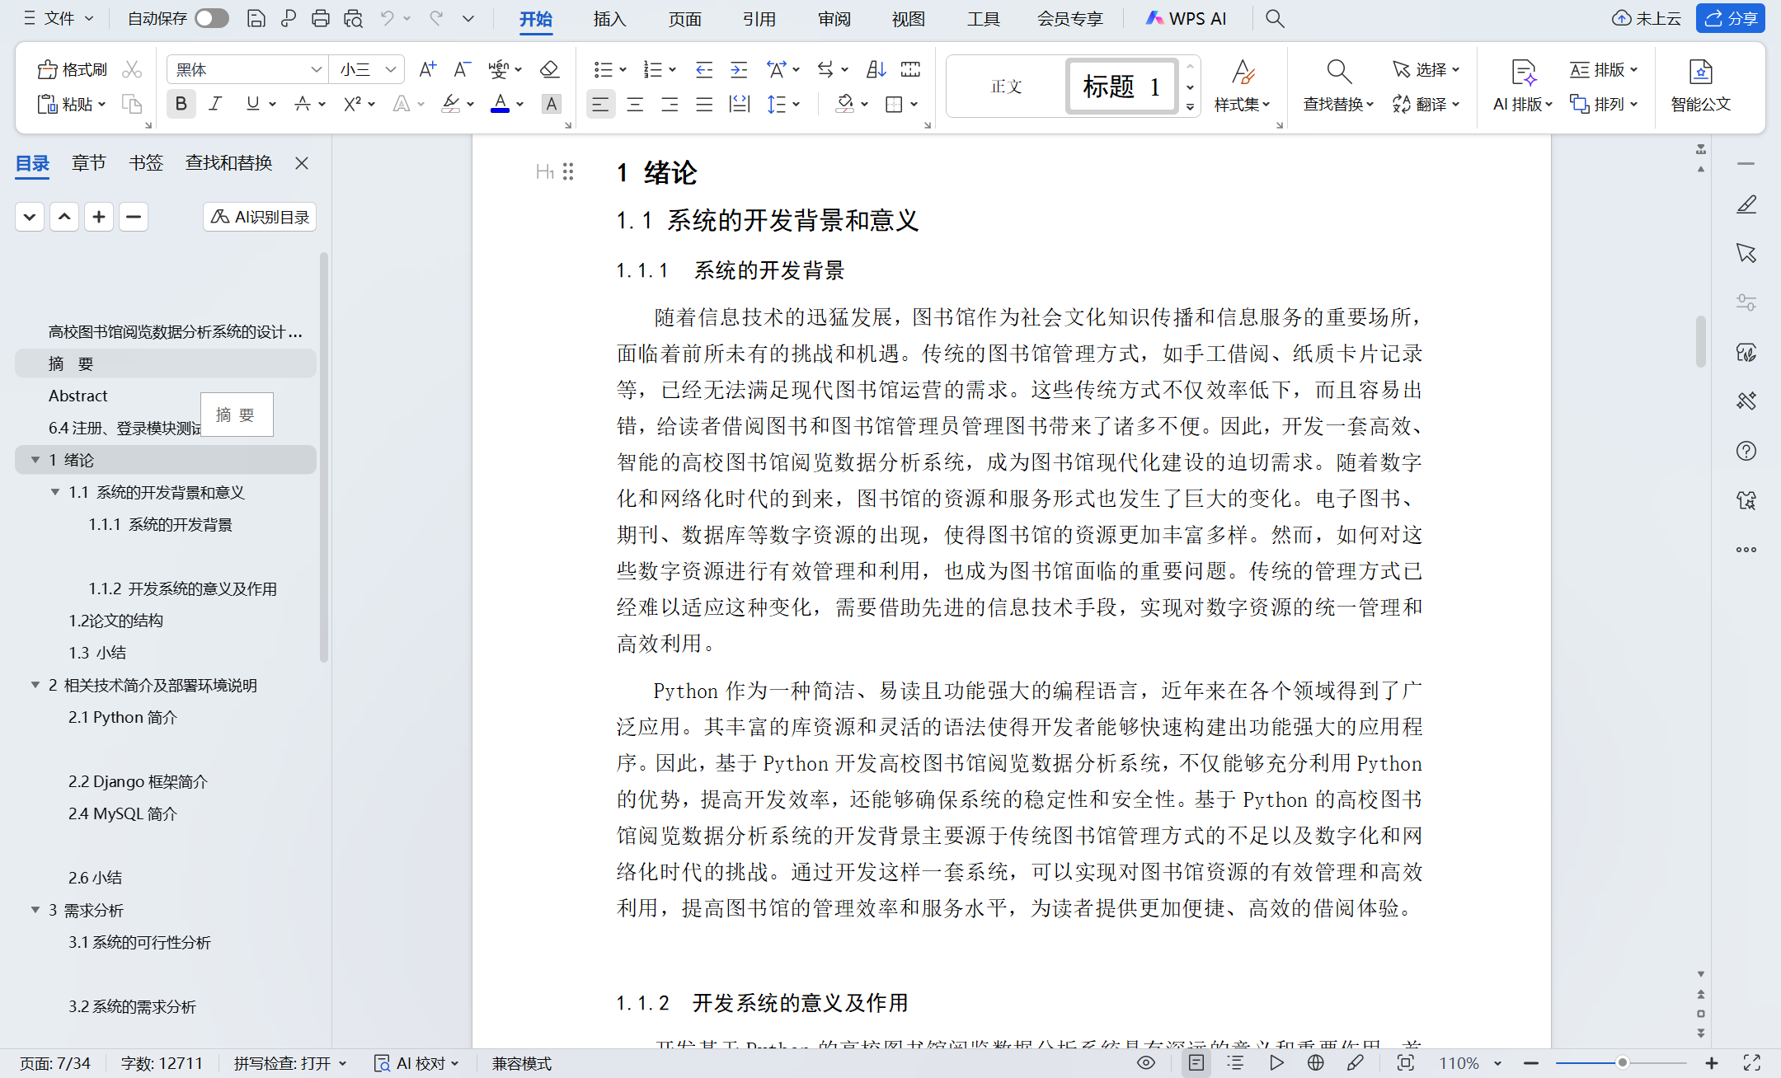
Task: Toggle Italic formatting
Action: [x=215, y=104]
